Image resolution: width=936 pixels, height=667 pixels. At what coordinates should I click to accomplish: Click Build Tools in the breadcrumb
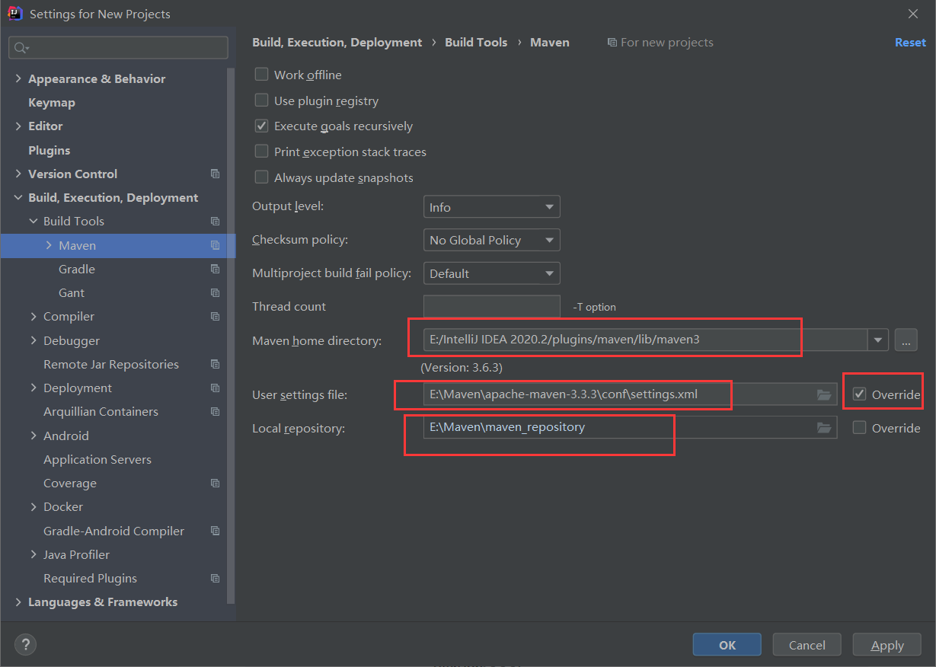coord(476,43)
